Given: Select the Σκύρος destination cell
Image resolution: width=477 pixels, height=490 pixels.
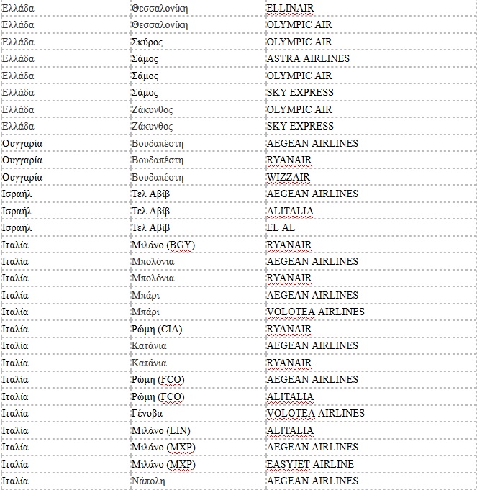Looking at the screenshot, I should click(x=147, y=42).
